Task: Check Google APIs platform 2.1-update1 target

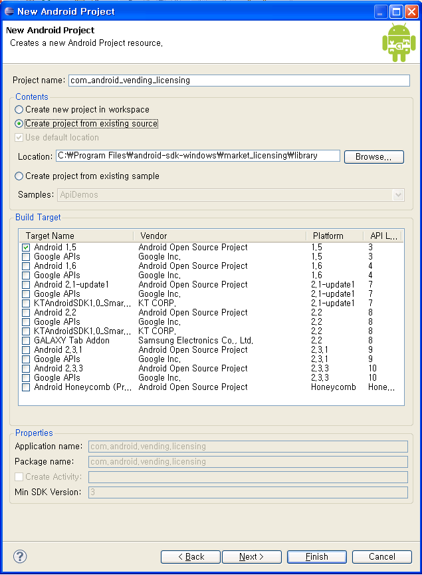Action: point(26,294)
